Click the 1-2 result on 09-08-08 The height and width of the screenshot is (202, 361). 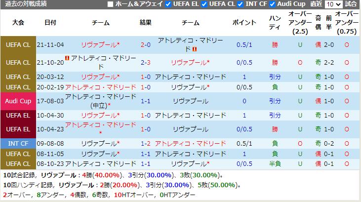point(146,144)
